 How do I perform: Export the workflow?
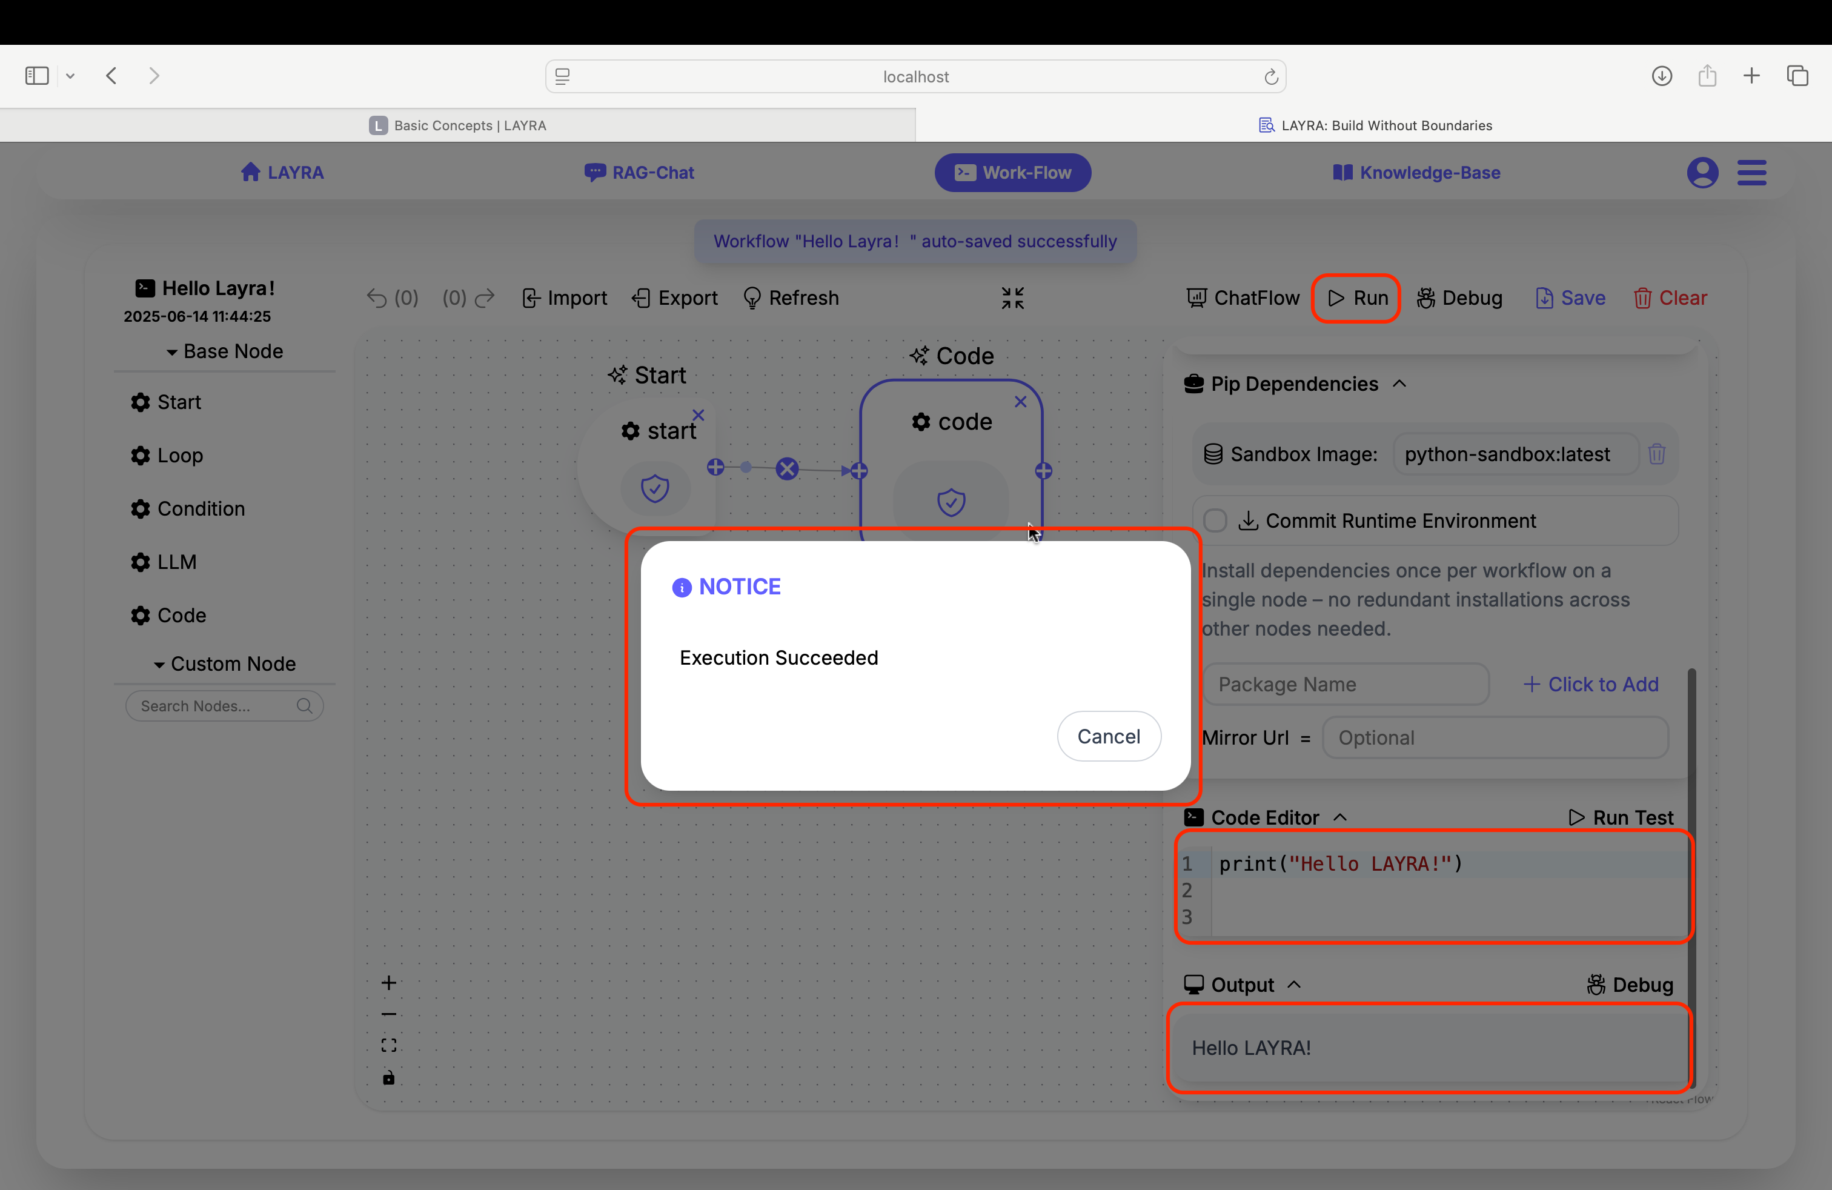674,298
